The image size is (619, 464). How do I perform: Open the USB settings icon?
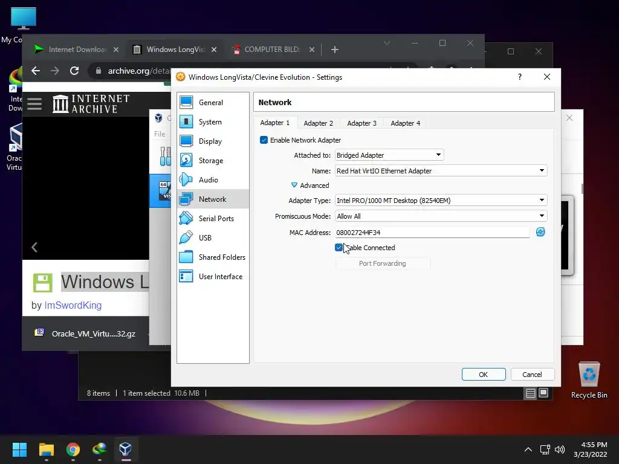[186, 238]
